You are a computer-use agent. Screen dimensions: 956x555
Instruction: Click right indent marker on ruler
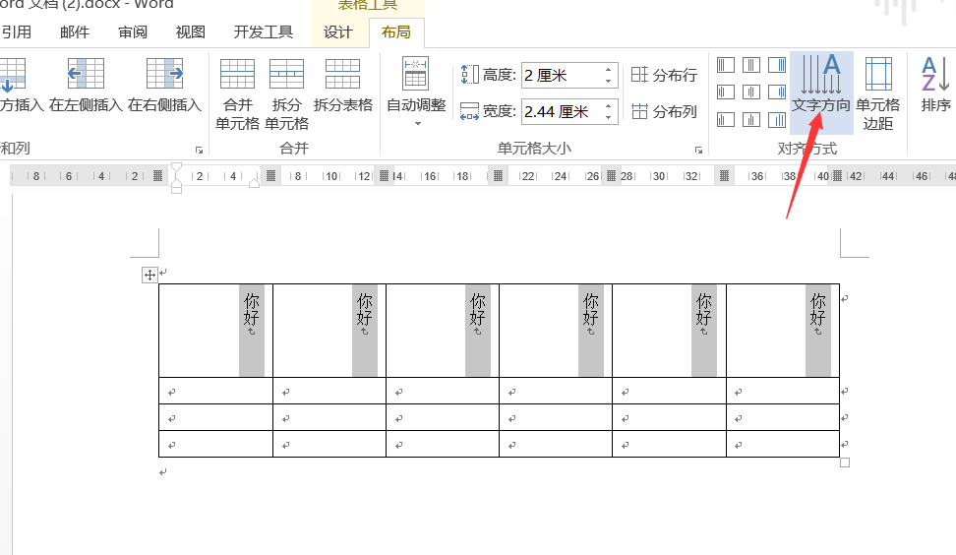coord(254,182)
